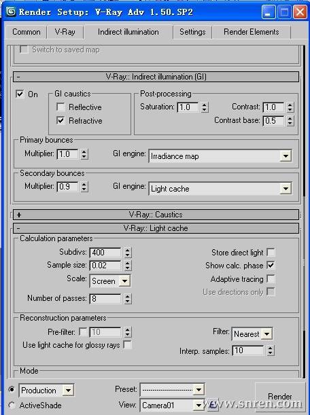Enable Store direct light checkbox
Screen dimensions: 310x415
pos(271,252)
